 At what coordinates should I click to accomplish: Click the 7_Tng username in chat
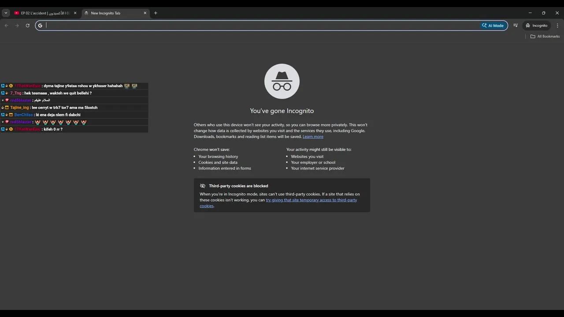16,93
